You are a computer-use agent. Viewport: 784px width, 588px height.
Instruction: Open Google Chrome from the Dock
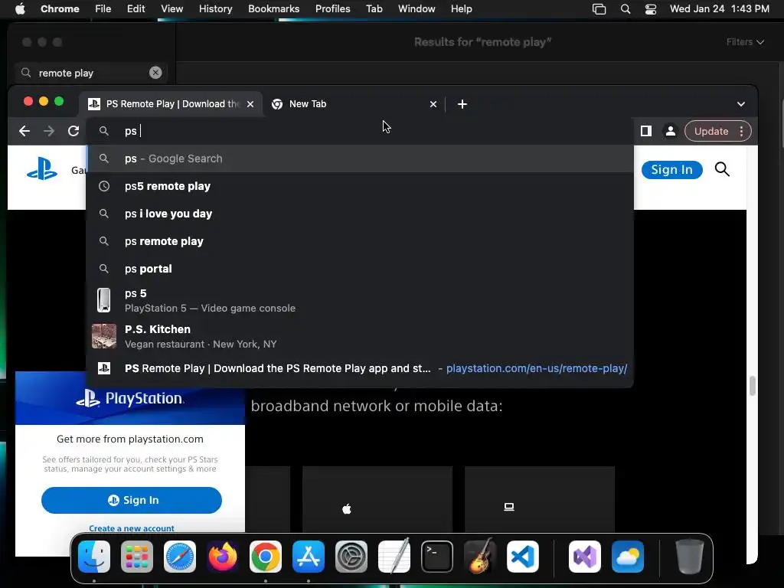coord(266,557)
